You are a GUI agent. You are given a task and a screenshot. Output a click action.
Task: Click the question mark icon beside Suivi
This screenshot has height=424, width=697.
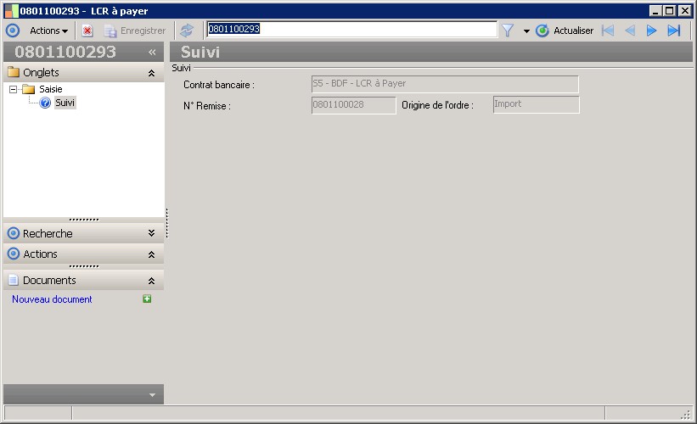pyautogui.click(x=45, y=103)
